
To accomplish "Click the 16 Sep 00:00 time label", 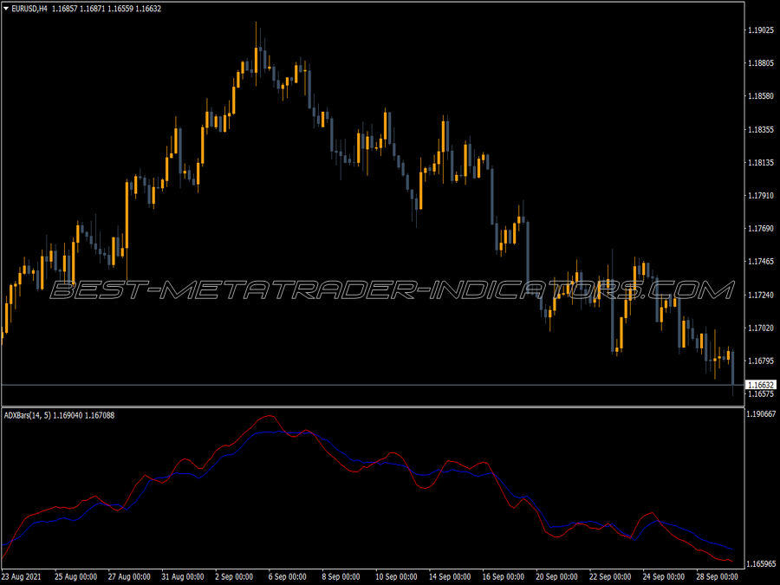I will [x=504, y=577].
